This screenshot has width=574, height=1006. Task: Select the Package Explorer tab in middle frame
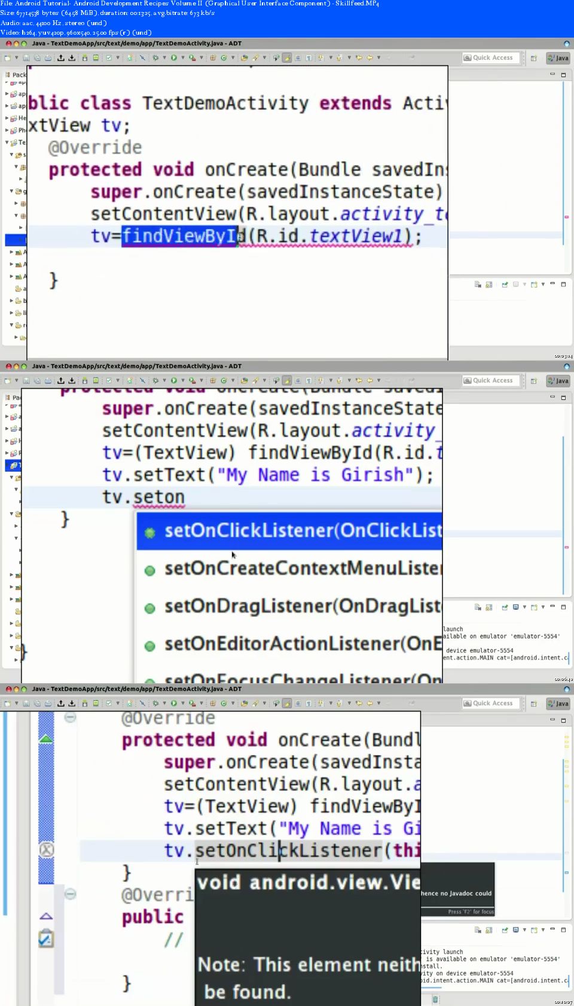[x=13, y=397]
